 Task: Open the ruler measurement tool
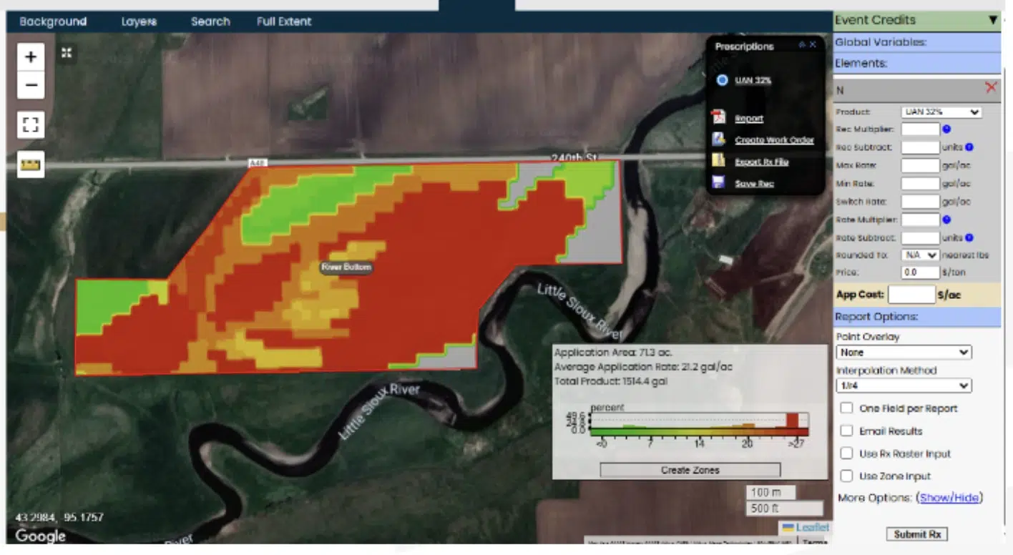click(x=30, y=164)
